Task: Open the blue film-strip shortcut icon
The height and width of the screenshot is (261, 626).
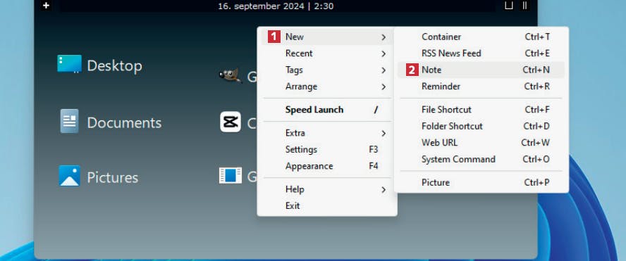Action: [231, 175]
